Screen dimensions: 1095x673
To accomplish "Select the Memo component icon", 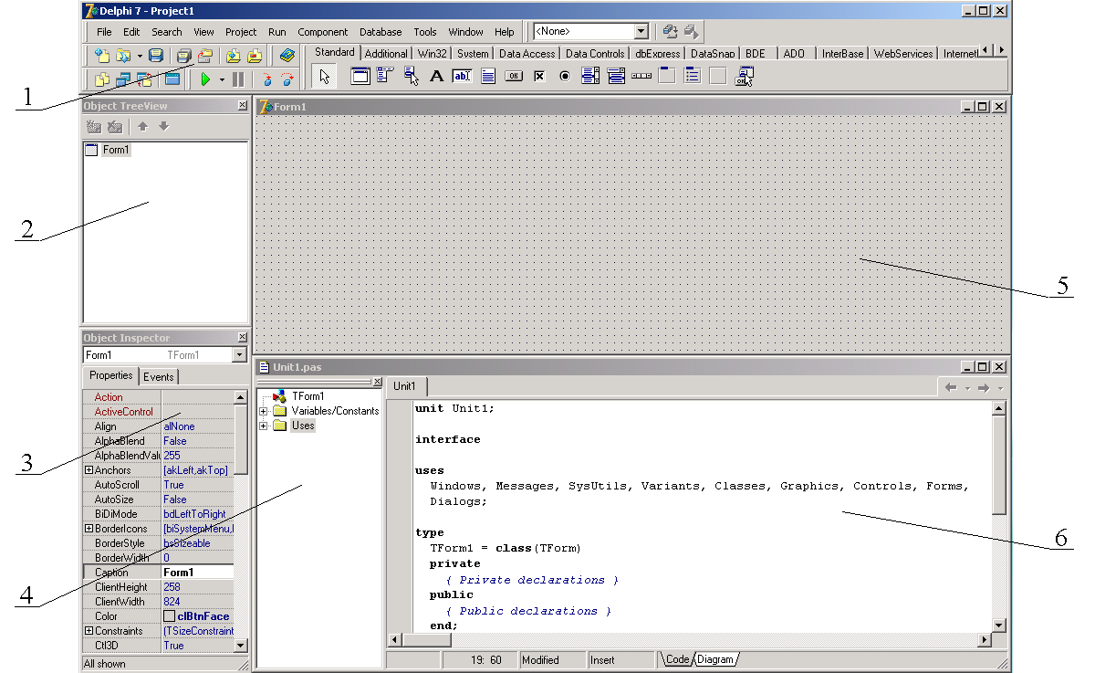I will tap(488, 76).
